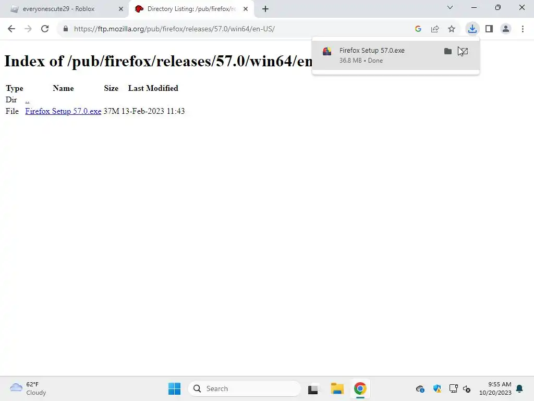Click the Firefox Setup 57.0.exe link
Viewport: 534px width, 401px height.
click(x=63, y=111)
